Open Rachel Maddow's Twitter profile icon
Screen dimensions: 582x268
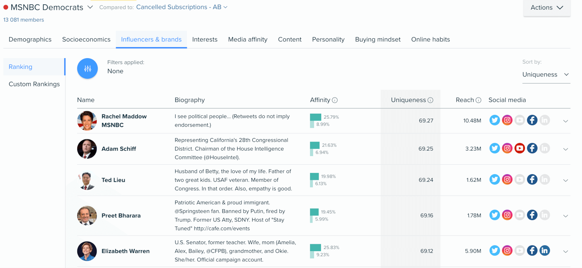coord(494,120)
